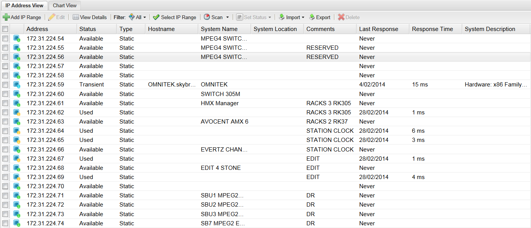Check the box for 172.31.224.54
The height and width of the screenshot is (228, 531).
coord(5,39)
